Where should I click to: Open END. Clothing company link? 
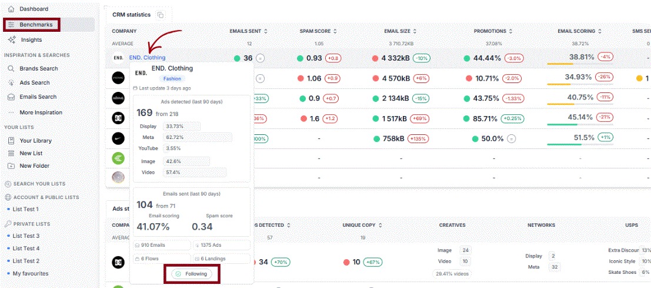click(147, 58)
